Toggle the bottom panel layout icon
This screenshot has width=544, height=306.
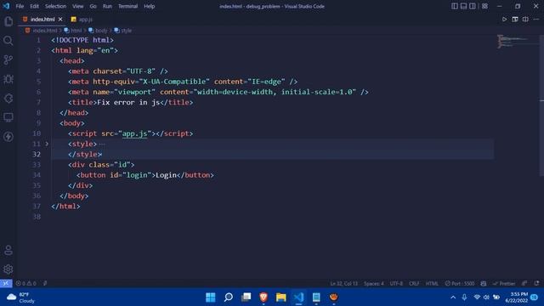463,6
